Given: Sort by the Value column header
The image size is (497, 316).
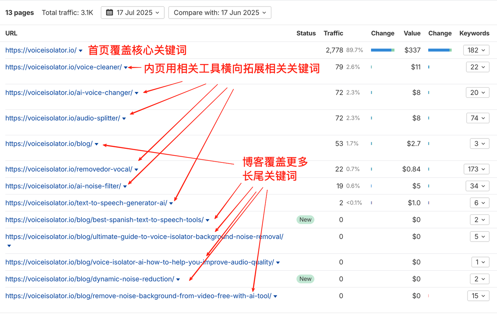Looking at the screenshot, I should click(x=412, y=33).
